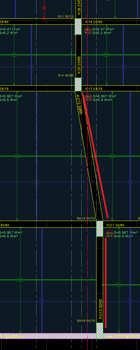Viewport: 140px width, 350px height.
Task: Select the D21 slab marker circle
Action: 88,31
